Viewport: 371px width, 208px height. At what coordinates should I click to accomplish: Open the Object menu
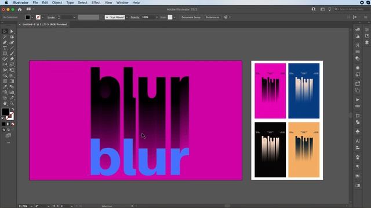click(x=57, y=2)
